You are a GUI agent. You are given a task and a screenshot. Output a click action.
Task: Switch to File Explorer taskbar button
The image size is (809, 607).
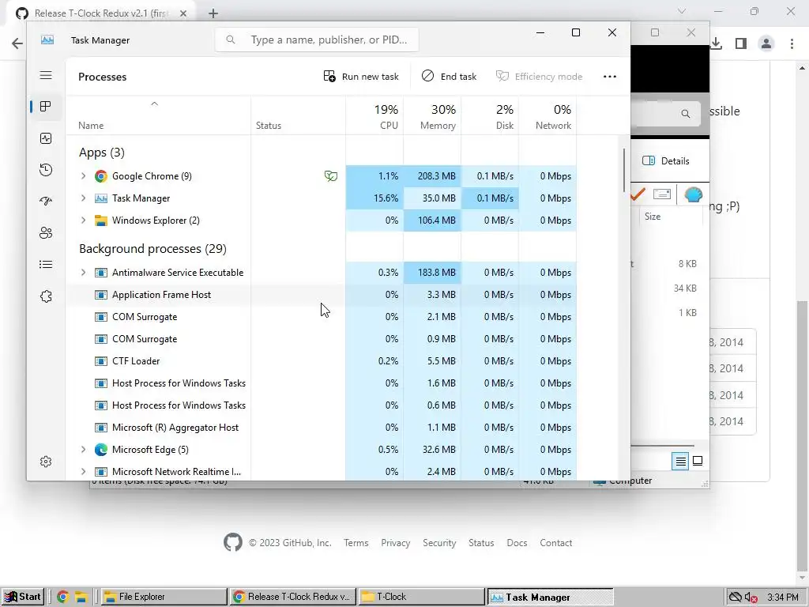pyautogui.click(x=164, y=597)
